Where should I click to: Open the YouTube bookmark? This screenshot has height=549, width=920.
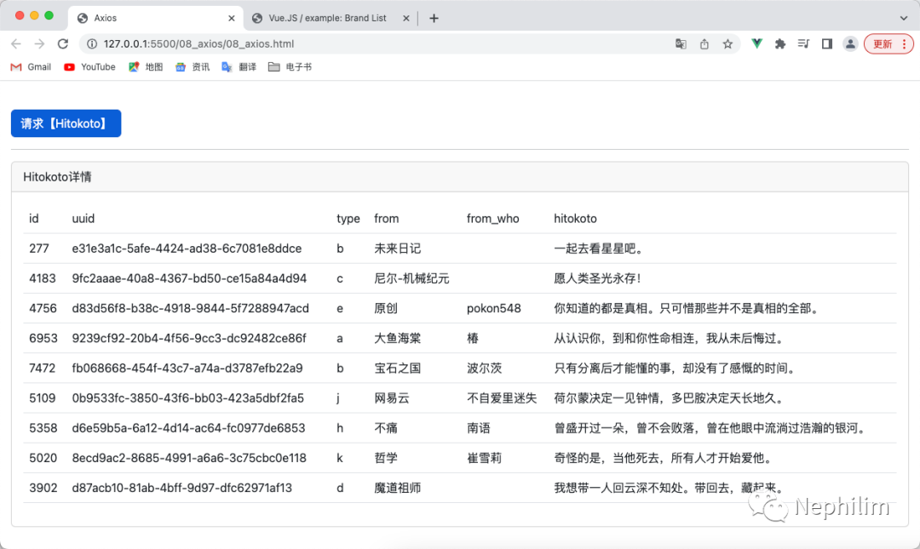pos(89,67)
